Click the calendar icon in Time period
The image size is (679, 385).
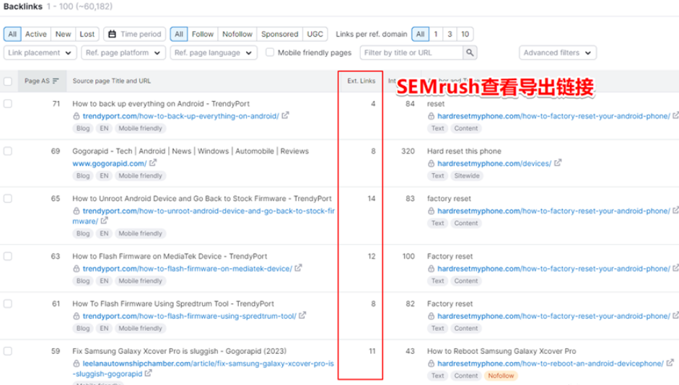tap(112, 34)
